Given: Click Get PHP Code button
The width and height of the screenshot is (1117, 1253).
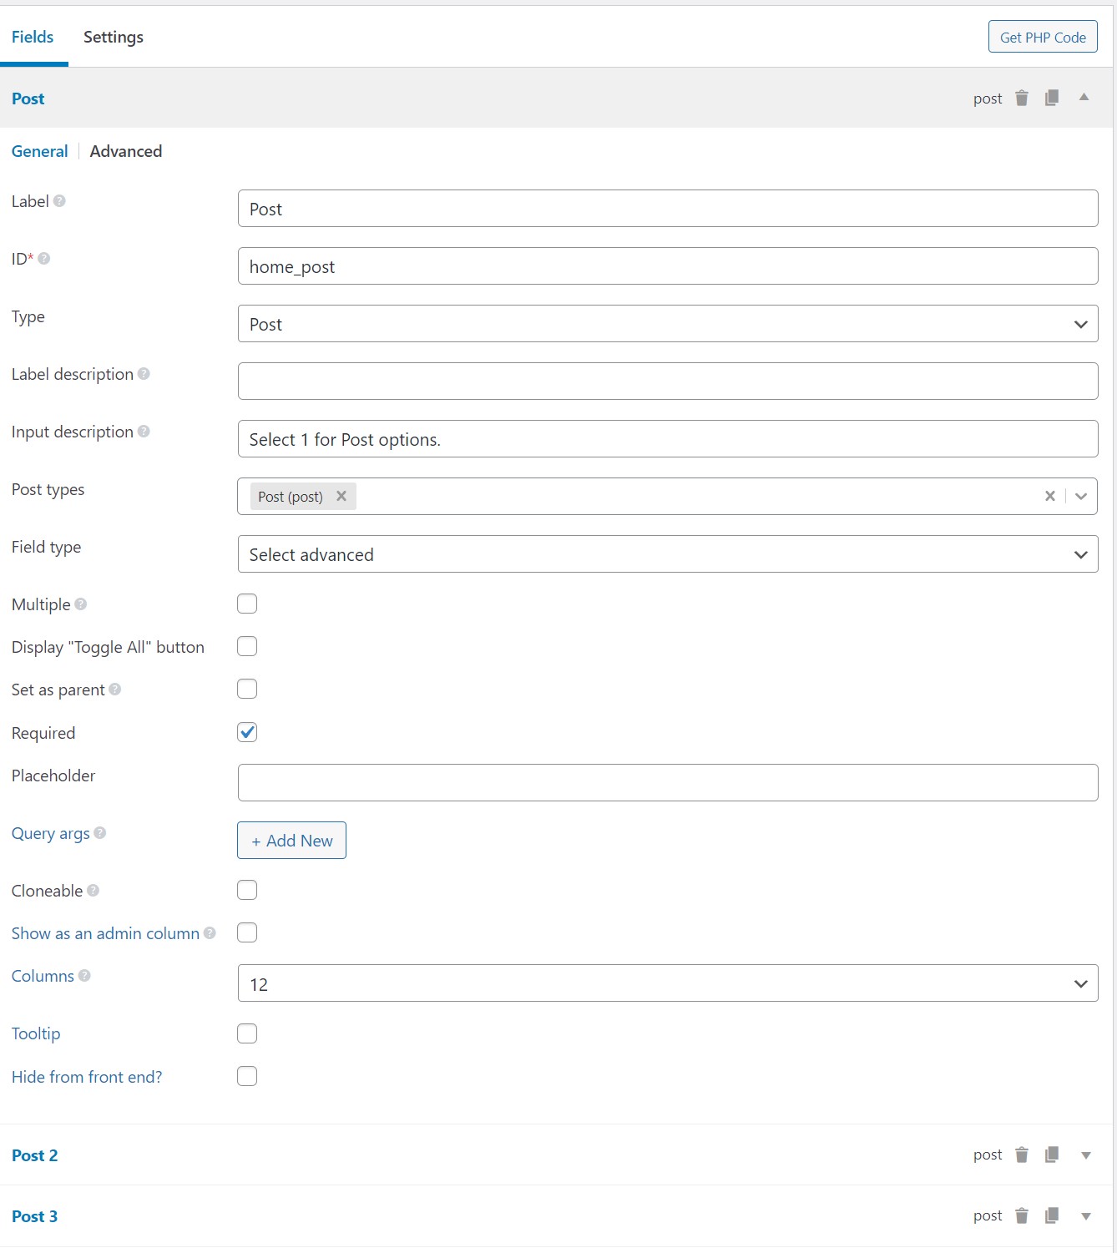Looking at the screenshot, I should (1043, 37).
